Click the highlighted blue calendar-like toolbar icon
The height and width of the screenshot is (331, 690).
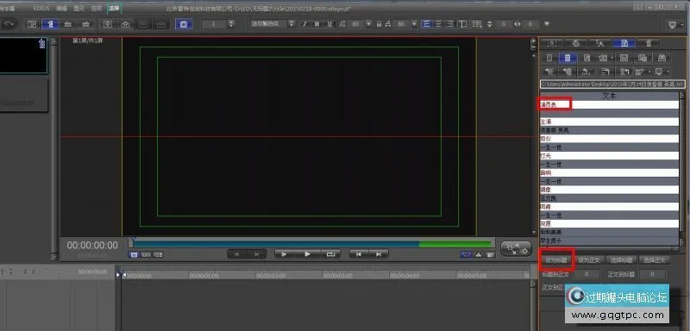(184, 24)
